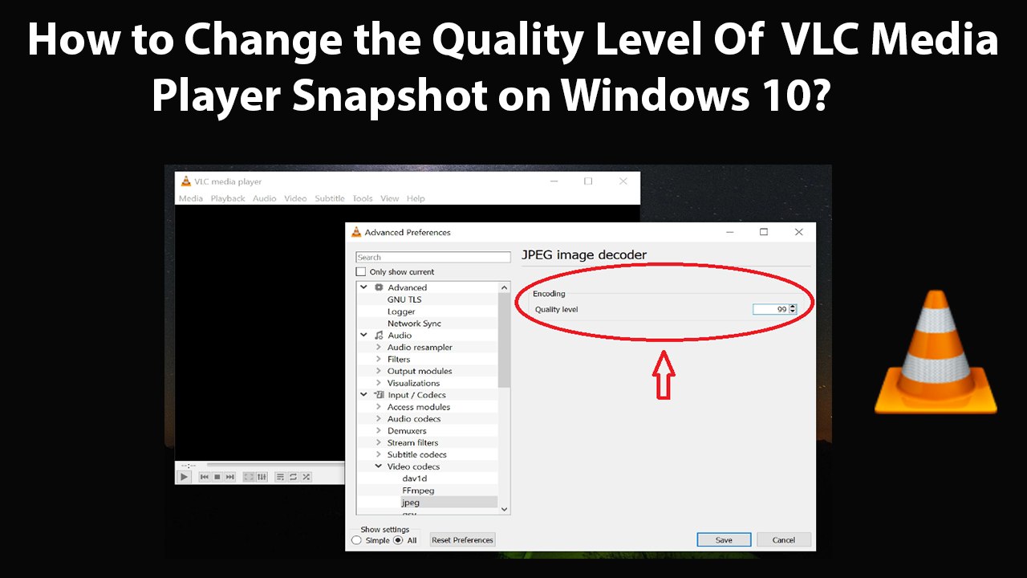Select Network Sync in the tree
1027x578 pixels.
pos(414,324)
